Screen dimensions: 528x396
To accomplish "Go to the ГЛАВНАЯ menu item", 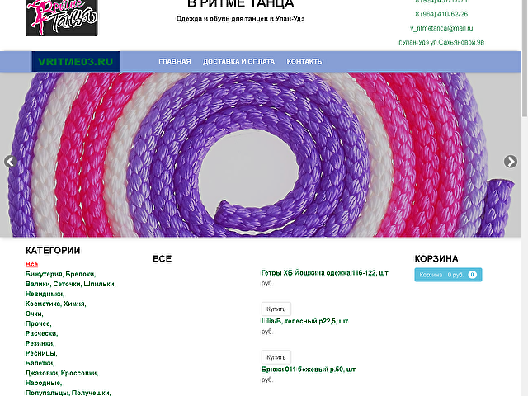I will pyautogui.click(x=175, y=62).
